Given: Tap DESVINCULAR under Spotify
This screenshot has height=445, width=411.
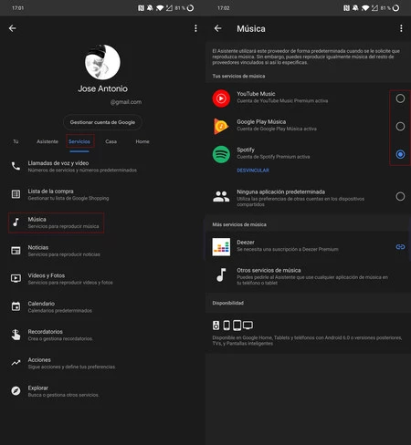Looking at the screenshot, I should [253, 171].
